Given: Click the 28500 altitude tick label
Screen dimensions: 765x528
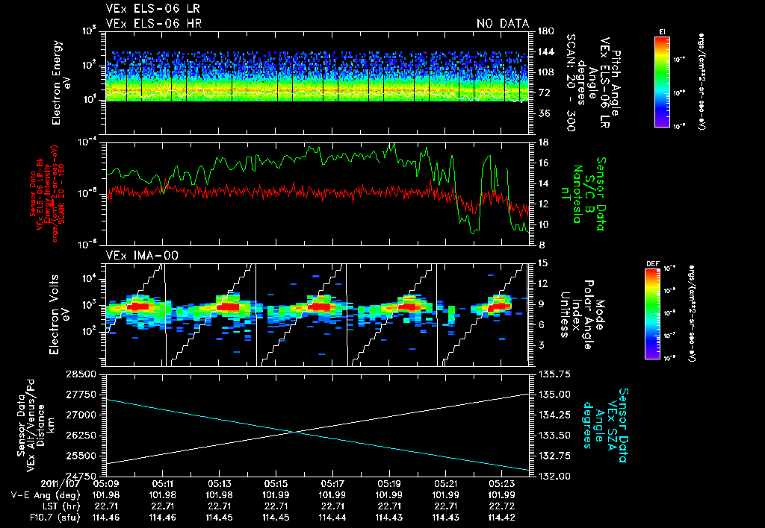Looking at the screenshot, I should (x=81, y=374).
